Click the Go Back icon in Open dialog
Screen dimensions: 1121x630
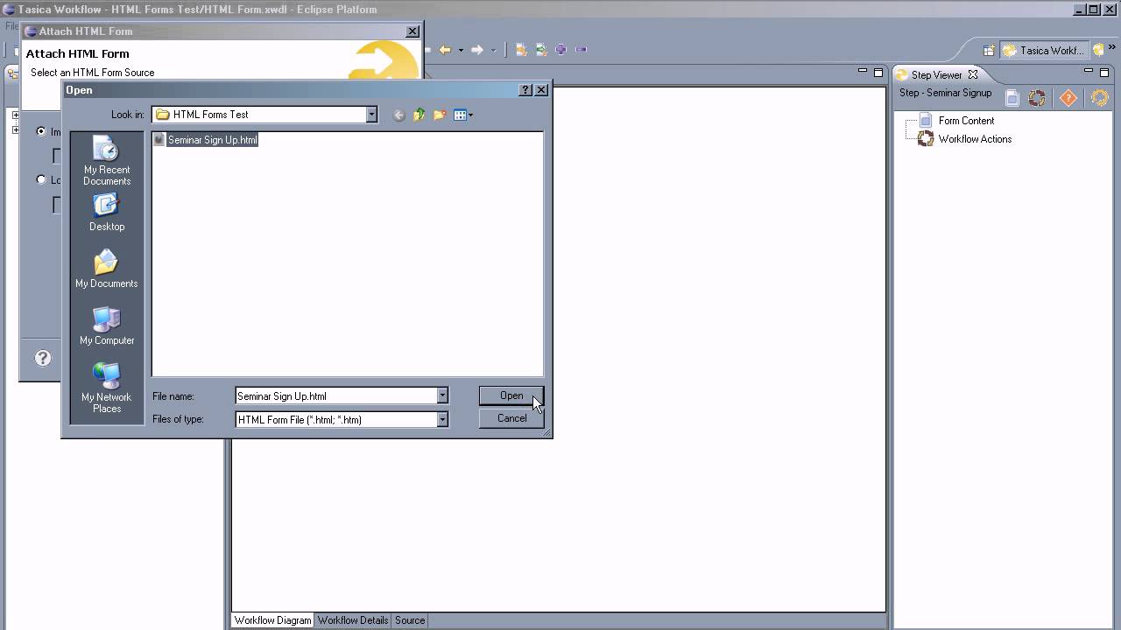[399, 115]
